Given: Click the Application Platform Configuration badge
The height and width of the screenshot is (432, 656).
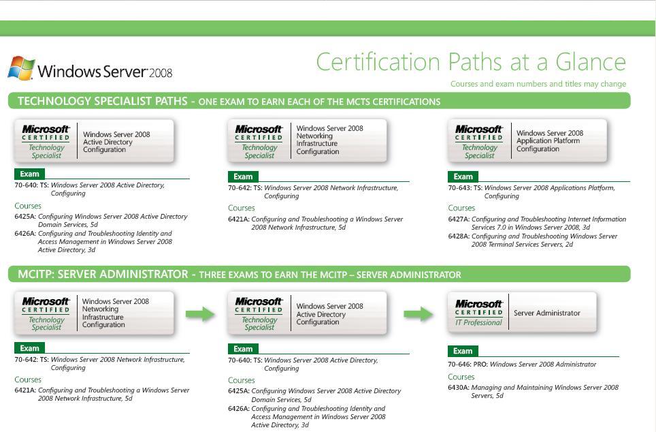Looking at the screenshot, I should pos(526,140).
